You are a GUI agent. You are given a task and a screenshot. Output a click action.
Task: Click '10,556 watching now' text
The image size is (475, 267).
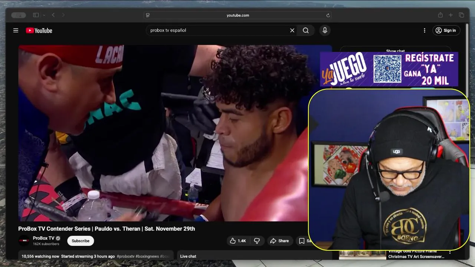click(40, 256)
